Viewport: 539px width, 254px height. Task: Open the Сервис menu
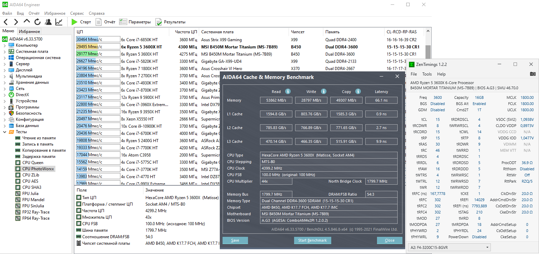pos(77,13)
